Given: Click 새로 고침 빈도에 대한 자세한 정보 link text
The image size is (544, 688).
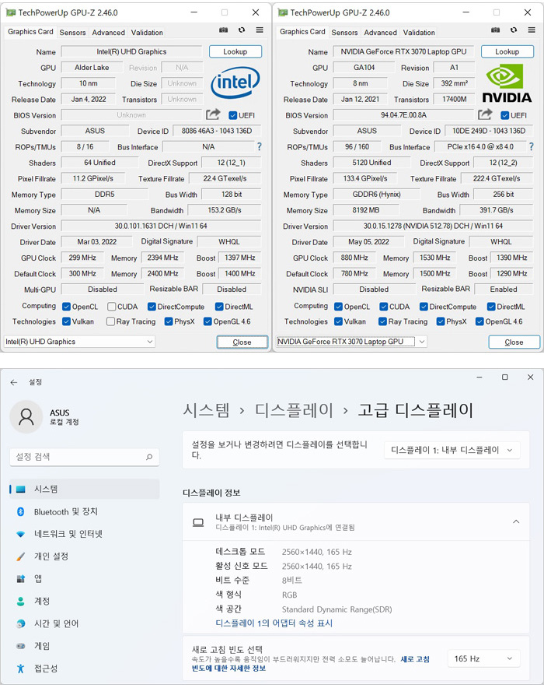Looking at the screenshot, I should click(x=311, y=663).
